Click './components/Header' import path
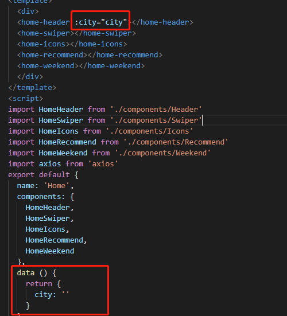Image resolution: width=287 pixels, height=316 pixels. tap(156, 109)
